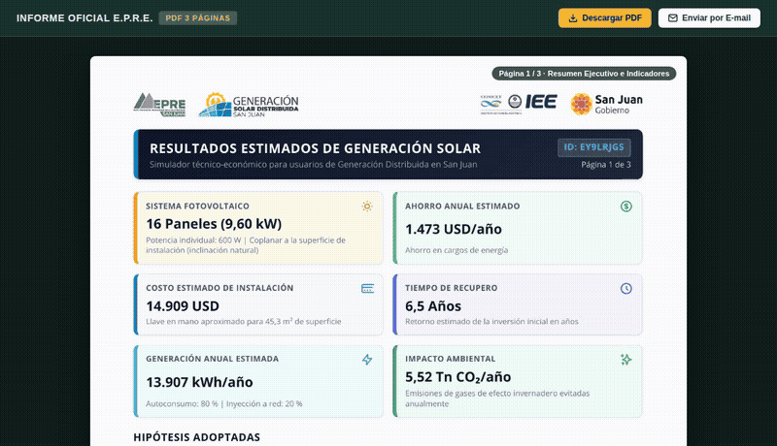Click the 6,5 Años value
This screenshot has width=777, height=446.
[433, 306]
